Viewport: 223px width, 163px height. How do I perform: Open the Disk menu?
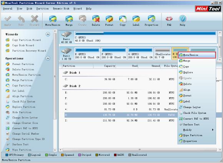30,9
